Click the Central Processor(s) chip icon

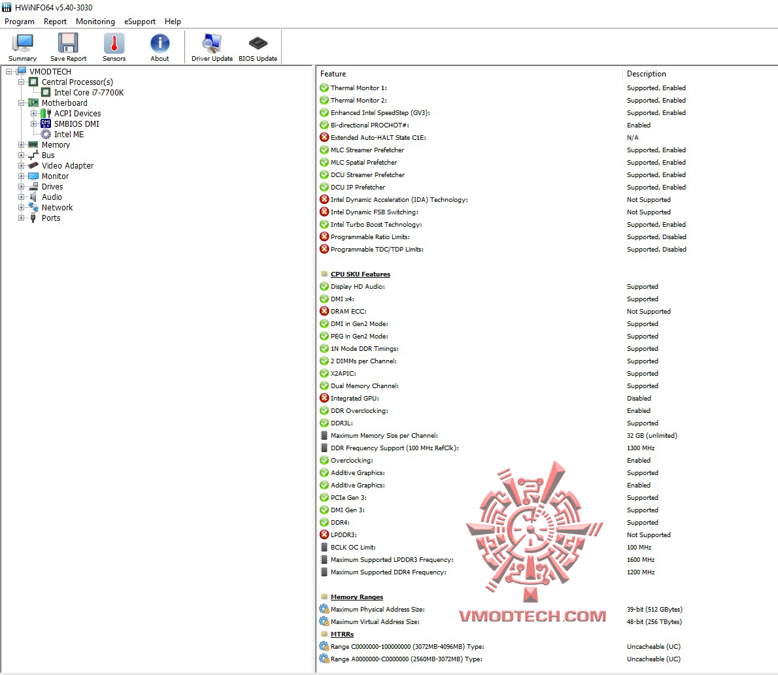(x=33, y=82)
